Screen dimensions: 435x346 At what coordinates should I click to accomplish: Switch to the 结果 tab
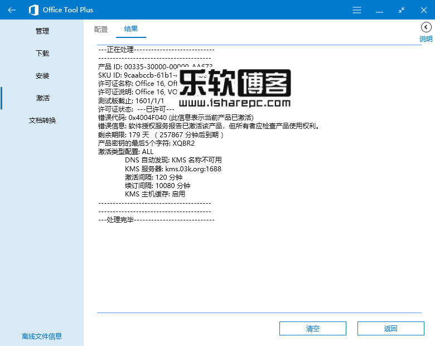(131, 29)
